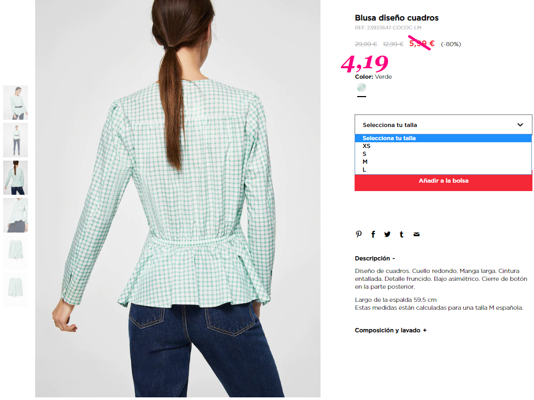Expand the 'Composición y lavado' section
This screenshot has height=400, width=534.
[x=391, y=330]
